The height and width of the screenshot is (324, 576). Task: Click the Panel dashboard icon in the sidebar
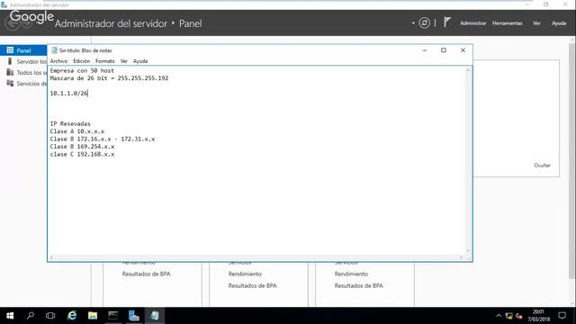pyautogui.click(x=10, y=50)
